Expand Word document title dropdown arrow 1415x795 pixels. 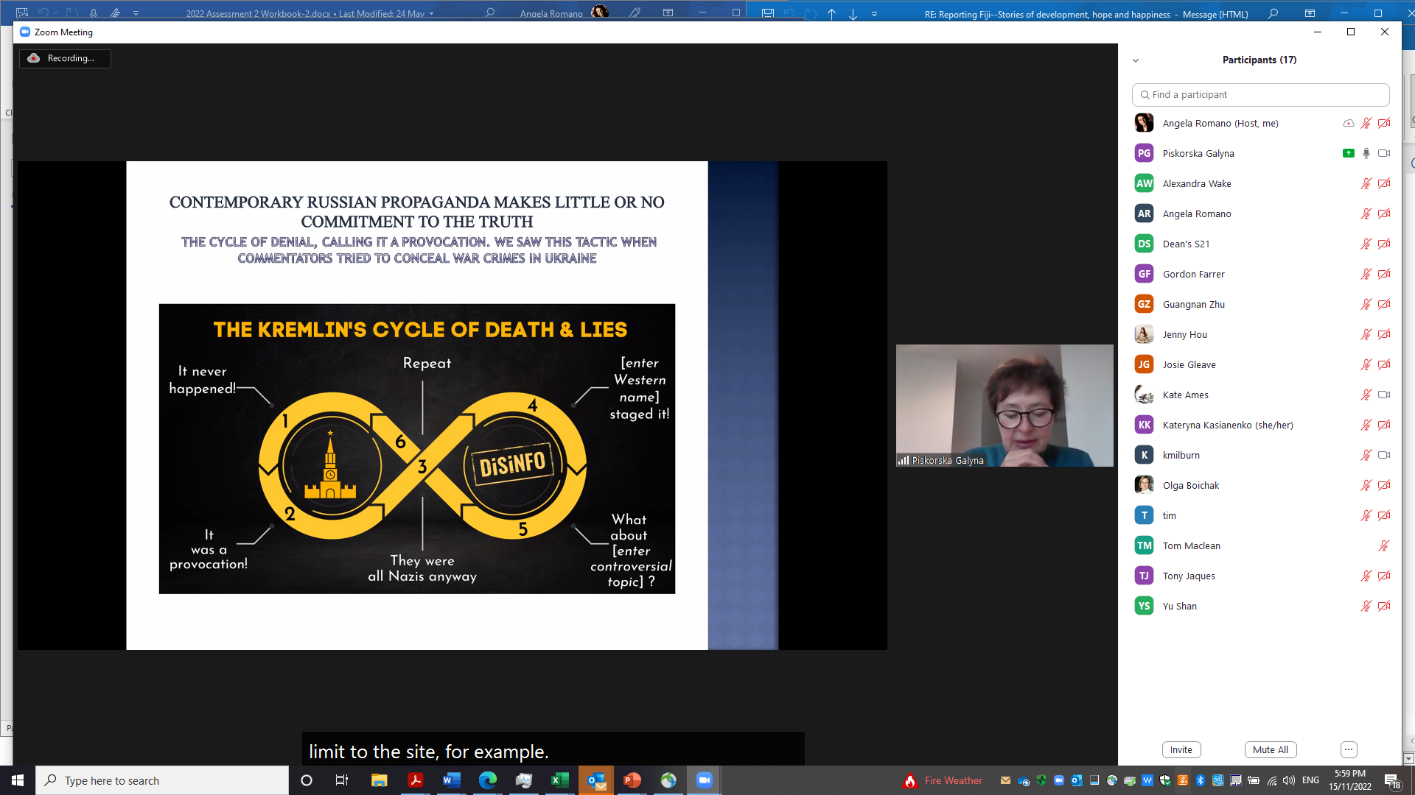pyautogui.click(x=431, y=13)
